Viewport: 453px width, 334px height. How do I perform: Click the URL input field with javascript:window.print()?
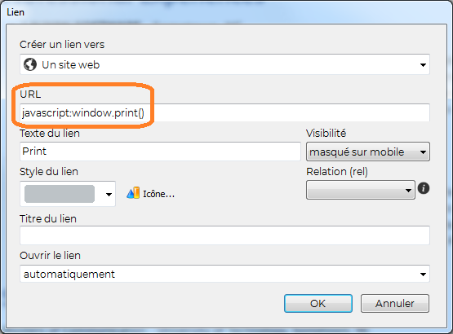(x=224, y=112)
